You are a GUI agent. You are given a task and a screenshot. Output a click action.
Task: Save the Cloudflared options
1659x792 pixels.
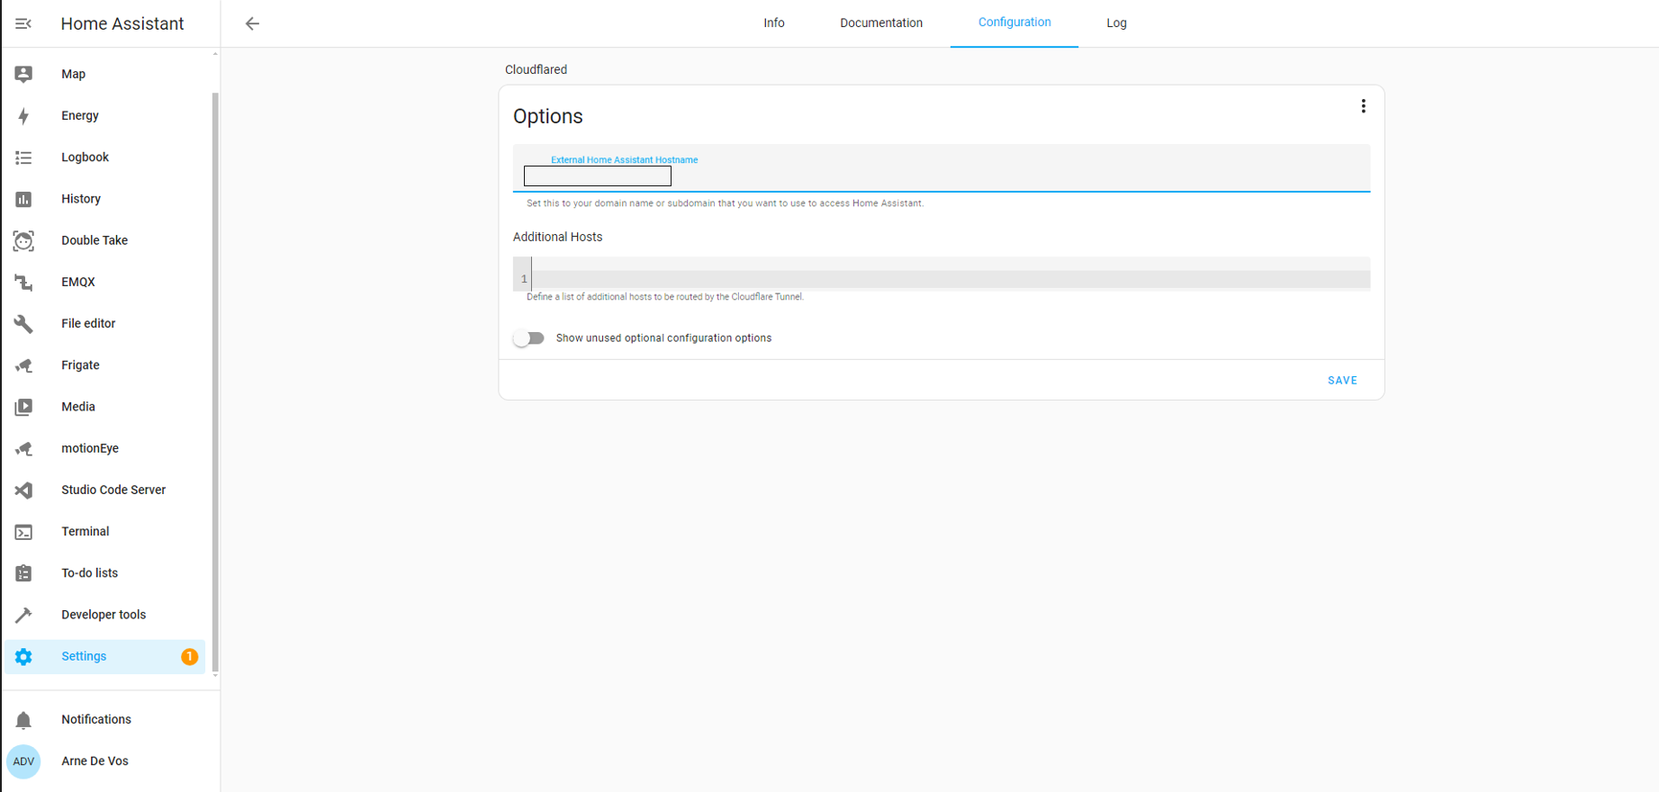tap(1342, 380)
